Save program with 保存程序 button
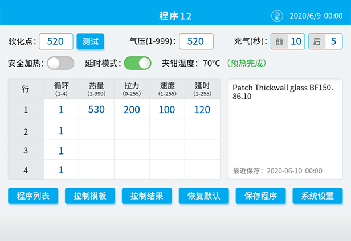The image size is (351, 241). (x=261, y=196)
